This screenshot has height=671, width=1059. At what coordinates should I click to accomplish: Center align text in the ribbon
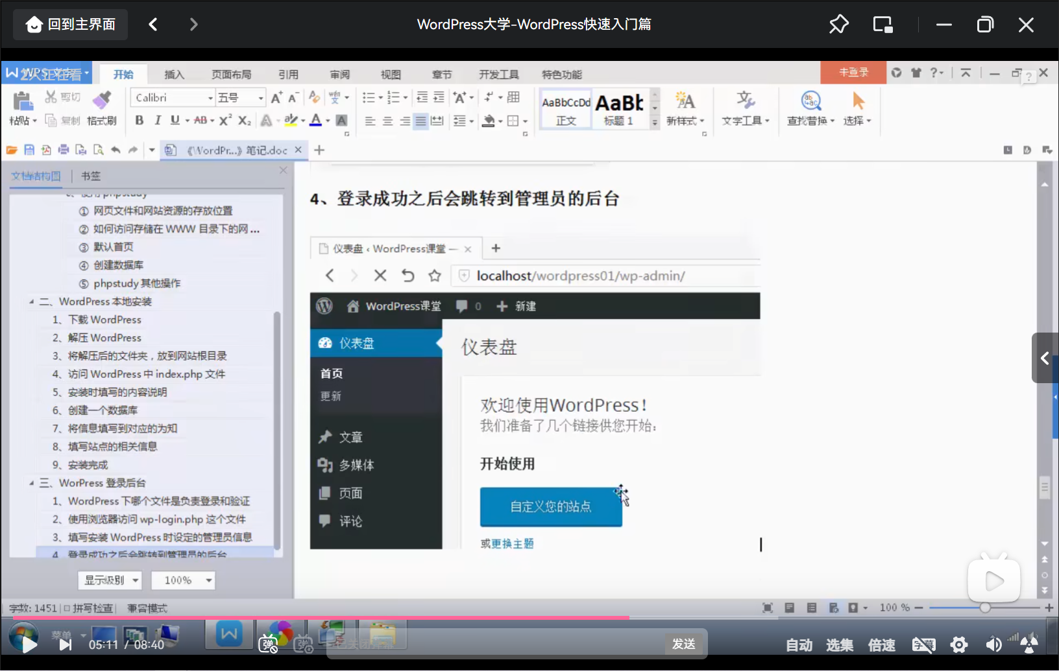pos(387,121)
